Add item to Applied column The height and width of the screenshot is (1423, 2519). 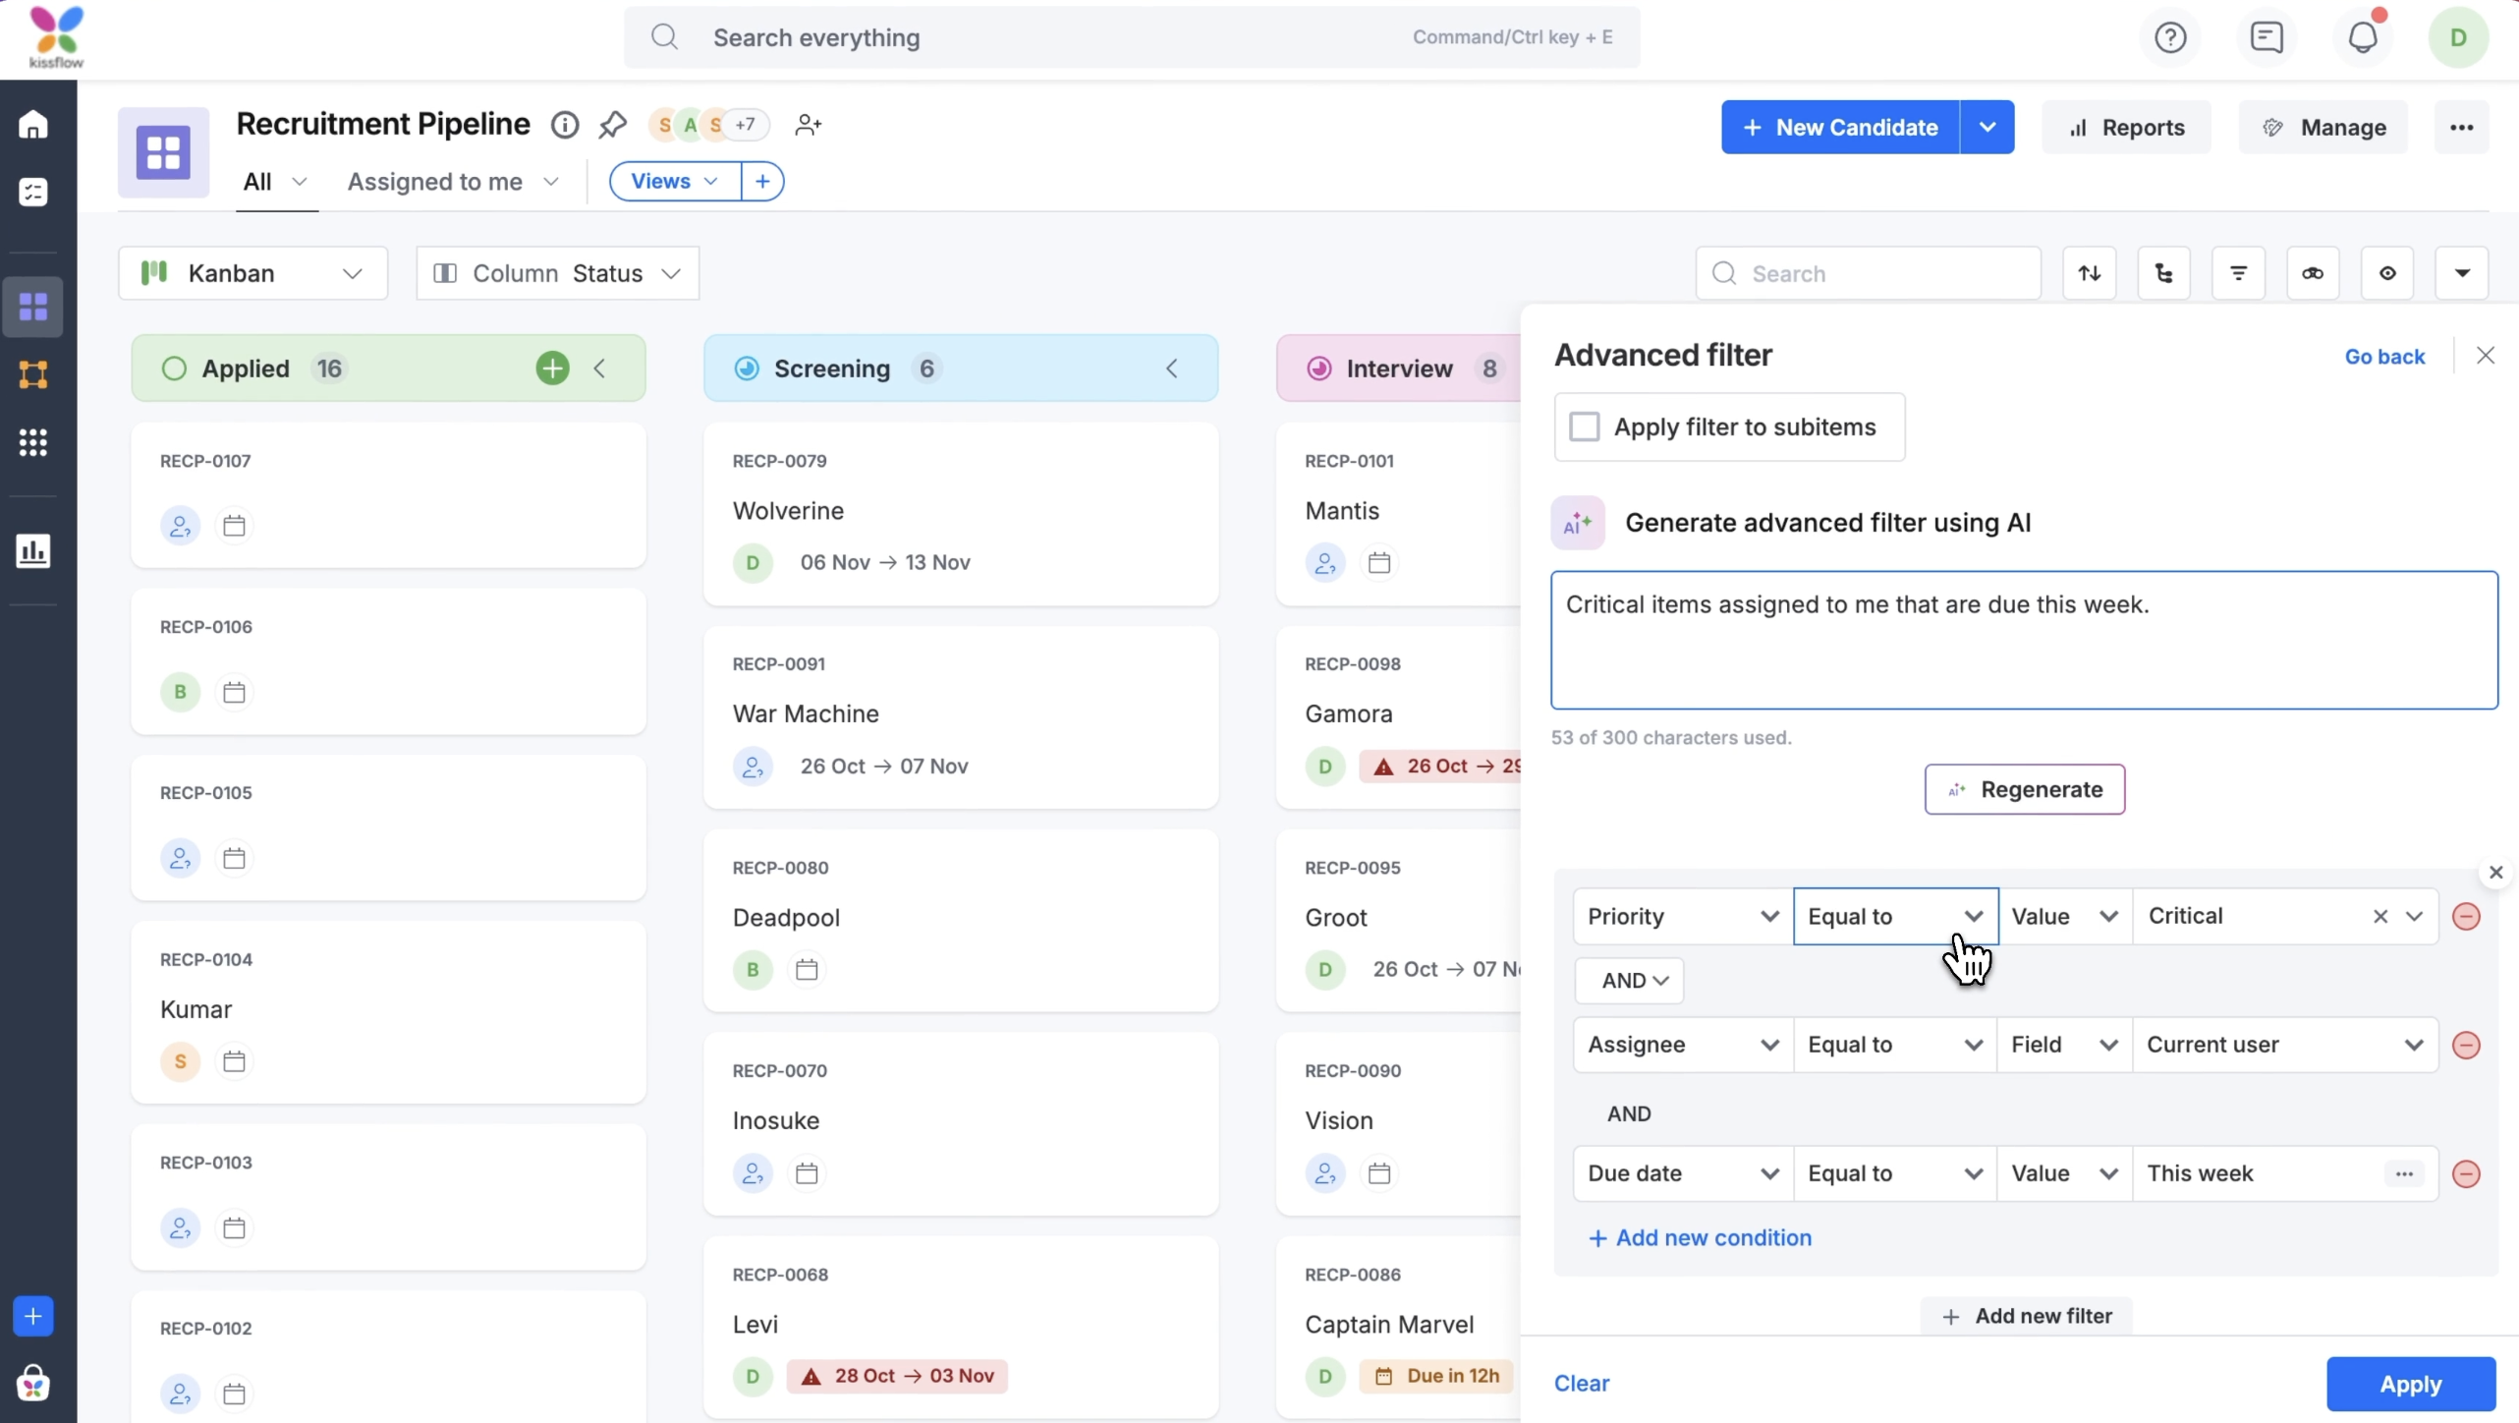[x=552, y=369]
